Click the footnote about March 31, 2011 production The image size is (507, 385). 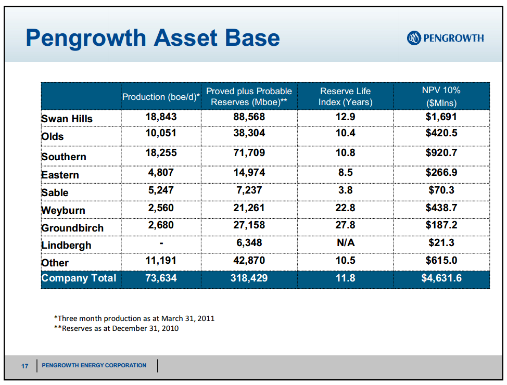click(134, 318)
